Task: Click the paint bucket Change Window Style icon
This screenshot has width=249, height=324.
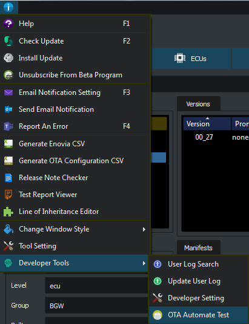Action: click(8, 229)
